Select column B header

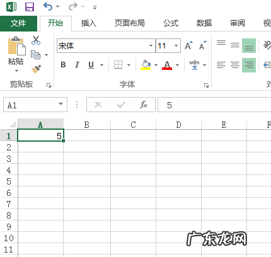click(x=87, y=124)
